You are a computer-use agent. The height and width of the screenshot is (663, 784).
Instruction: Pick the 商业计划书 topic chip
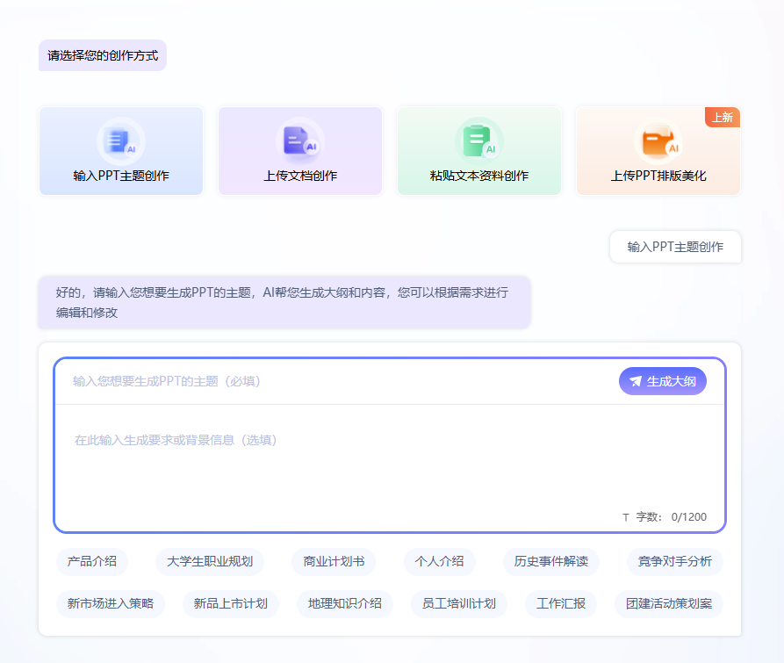click(x=334, y=561)
